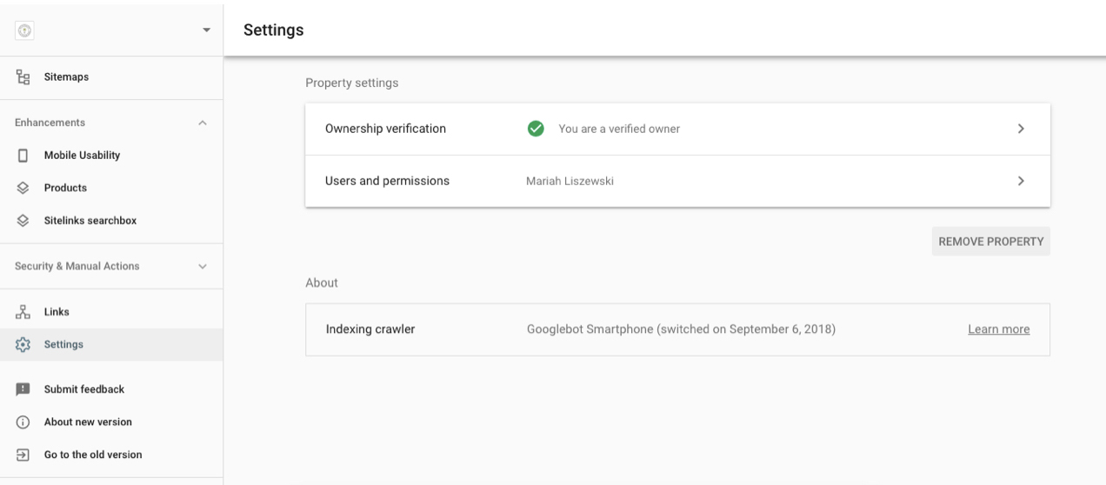Follow the Learn more link
This screenshot has height=485, width=1106.
[998, 329]
